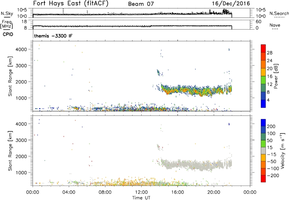289x200 pixels.
Task: Click the 'themis -3300 IF' text
Action: 53,36
